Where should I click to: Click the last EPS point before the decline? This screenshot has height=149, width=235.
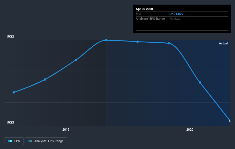click(x=169, y=43)
